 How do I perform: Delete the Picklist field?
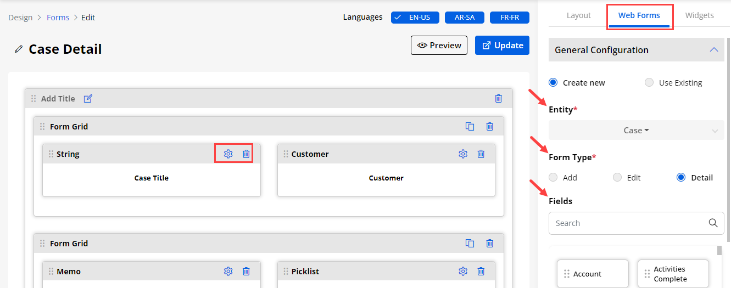pos(481,272)
